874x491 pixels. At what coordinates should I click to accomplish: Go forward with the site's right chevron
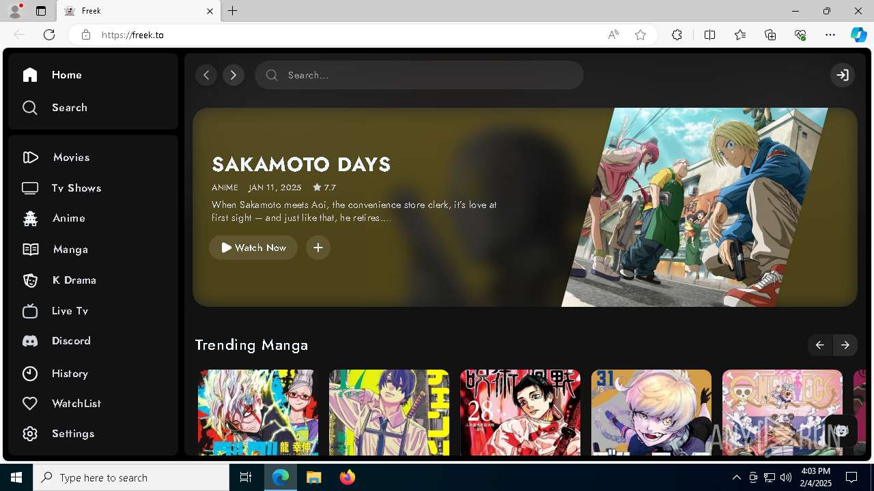(234, 75)
